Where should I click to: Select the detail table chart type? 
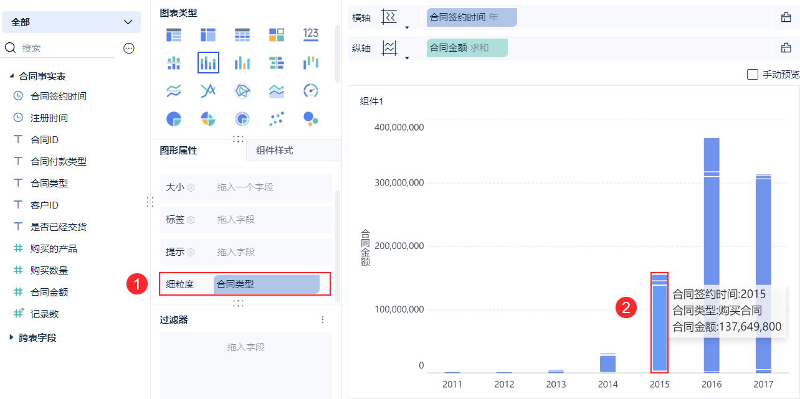[242, 35]
